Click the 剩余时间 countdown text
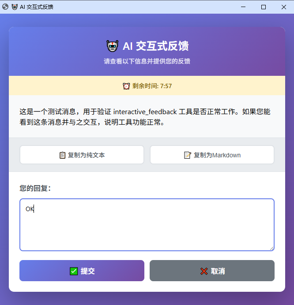 152,86
